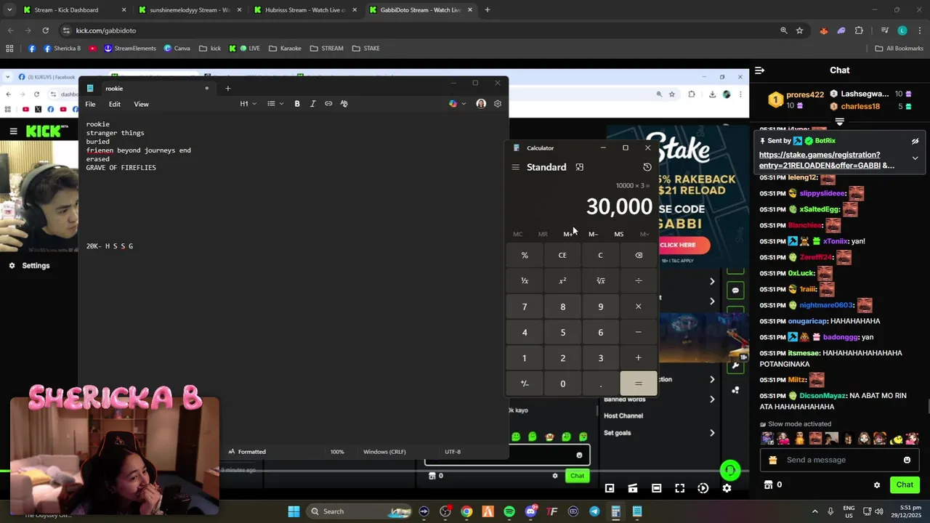Click the square root key in Calculator
Image resolution: width=930 pixels, height=523 pixels.
click(600, 280)
